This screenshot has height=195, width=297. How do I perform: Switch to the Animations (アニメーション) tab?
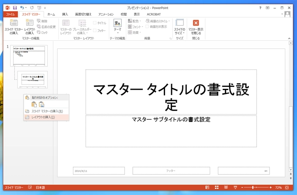click(106, 14)
